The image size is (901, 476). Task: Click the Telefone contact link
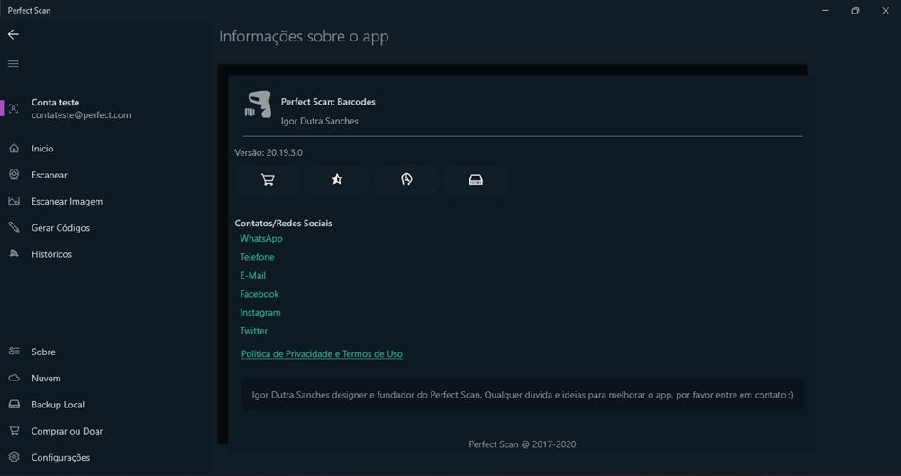point(257,257)
